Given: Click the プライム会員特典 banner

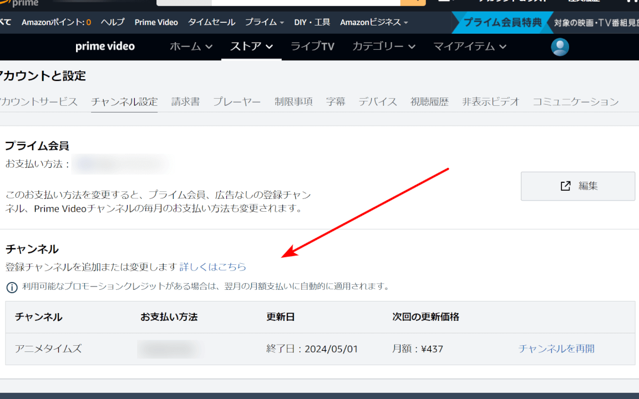Looking at the screenshot, I should pos(503,22).
